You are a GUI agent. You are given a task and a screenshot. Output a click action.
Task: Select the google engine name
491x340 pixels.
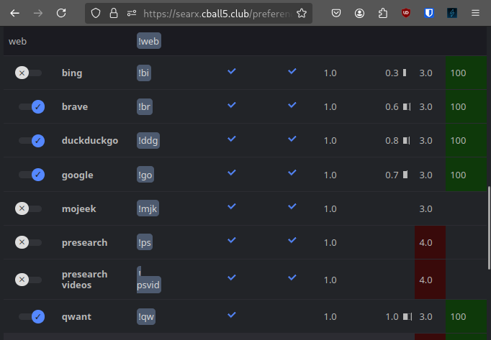coord(77,175)
